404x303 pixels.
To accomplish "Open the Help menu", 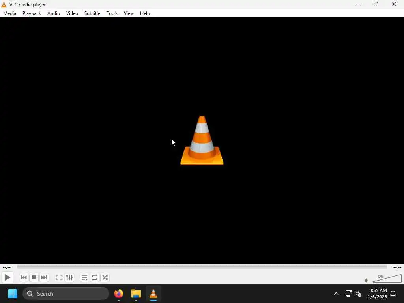I will coord(145,13).
